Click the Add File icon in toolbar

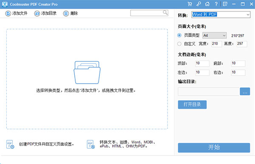pyautogui.click(x=8, y=14)
